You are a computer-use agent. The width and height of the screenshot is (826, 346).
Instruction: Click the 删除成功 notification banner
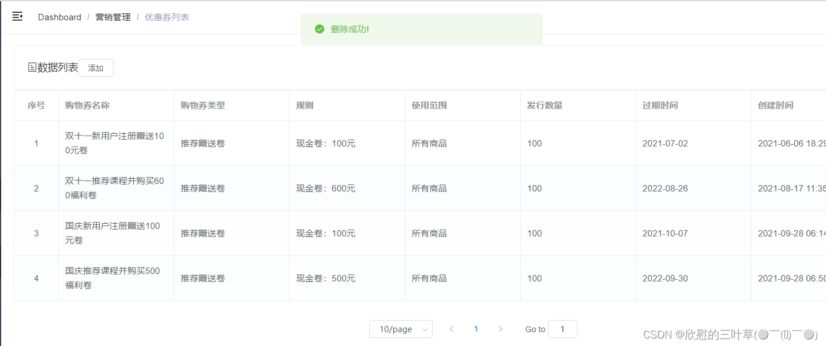420,28
